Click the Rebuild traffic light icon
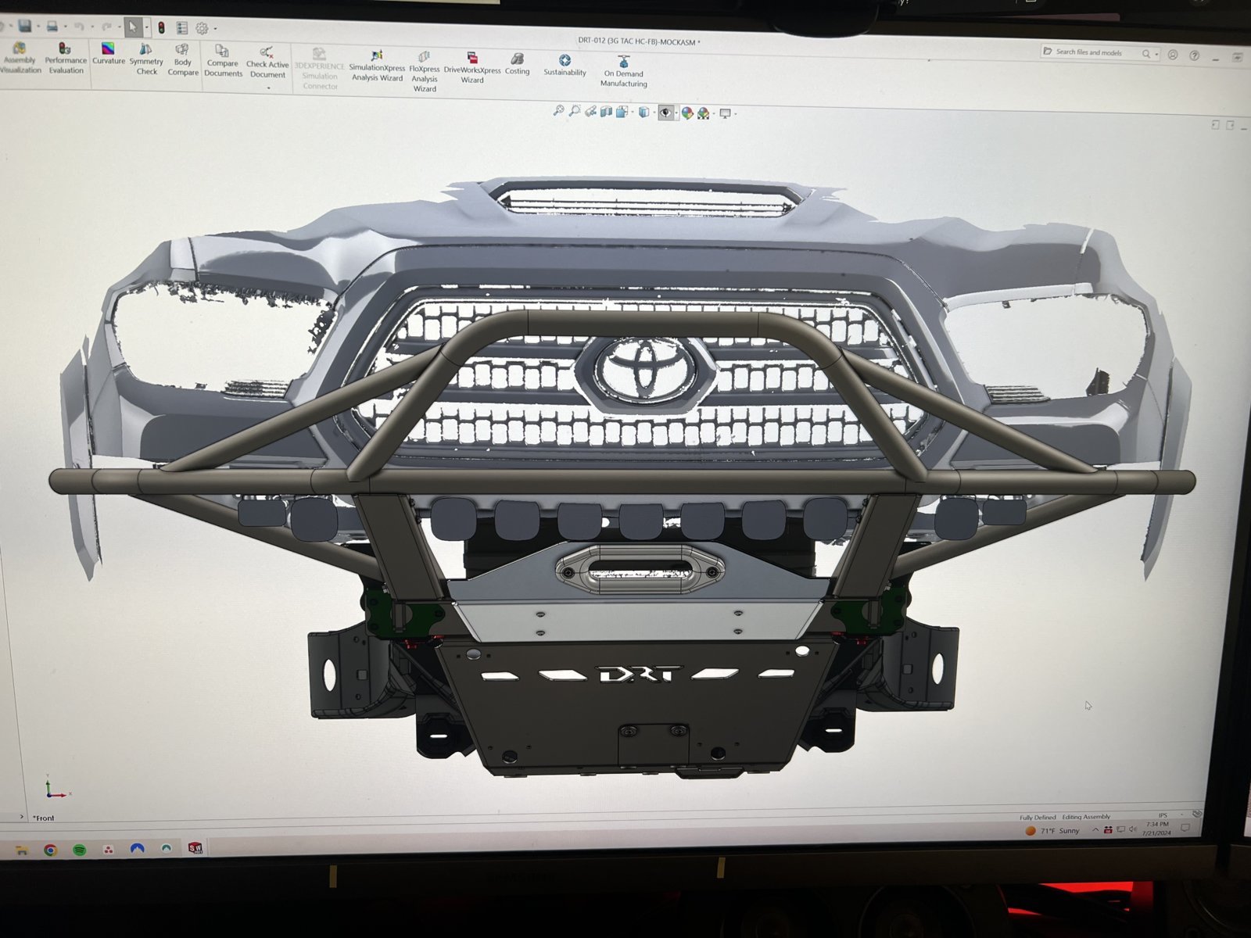 [162, 28]
